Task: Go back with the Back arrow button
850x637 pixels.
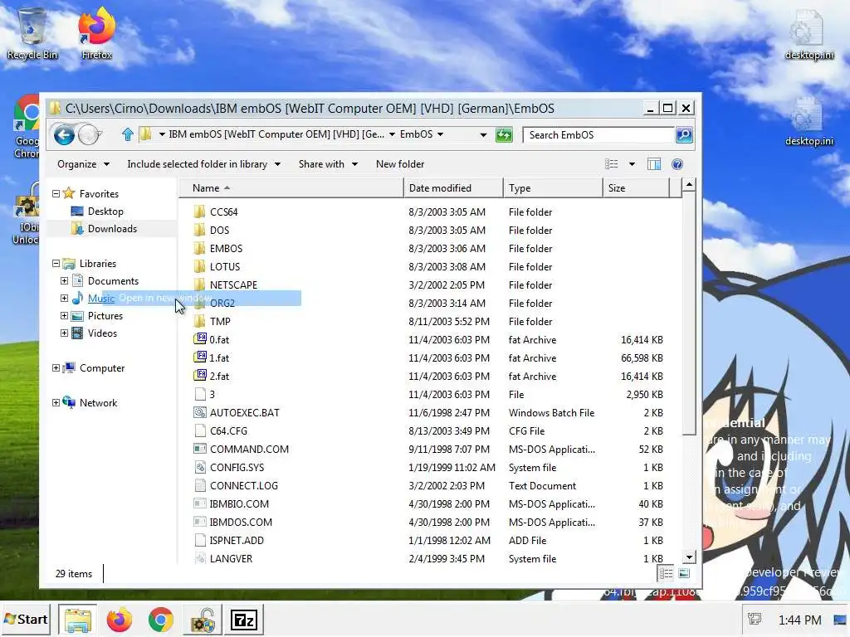Action: pyautogui.click(x=64, y=135)
